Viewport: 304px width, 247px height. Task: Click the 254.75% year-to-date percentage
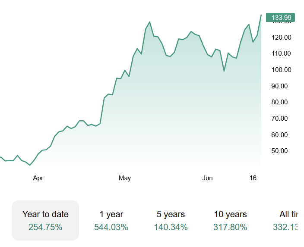pyautogui.click(x=45, y=227)
